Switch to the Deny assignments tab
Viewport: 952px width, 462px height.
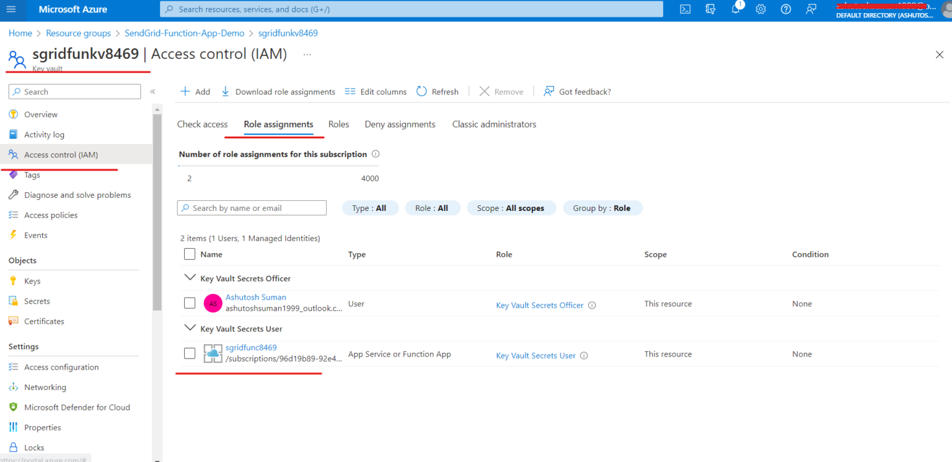click(400, 124)
